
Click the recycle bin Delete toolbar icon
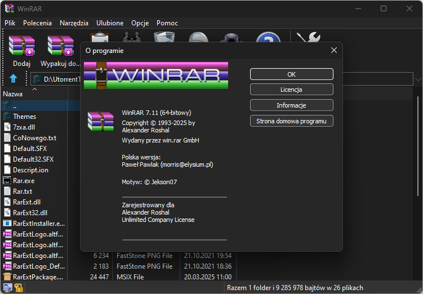point(164,37)
